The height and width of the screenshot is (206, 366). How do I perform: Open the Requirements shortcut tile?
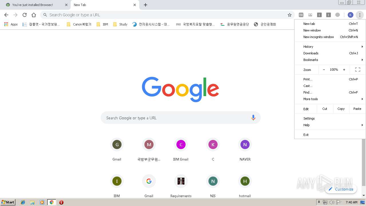pyautogui.click(x=181, y=186)
